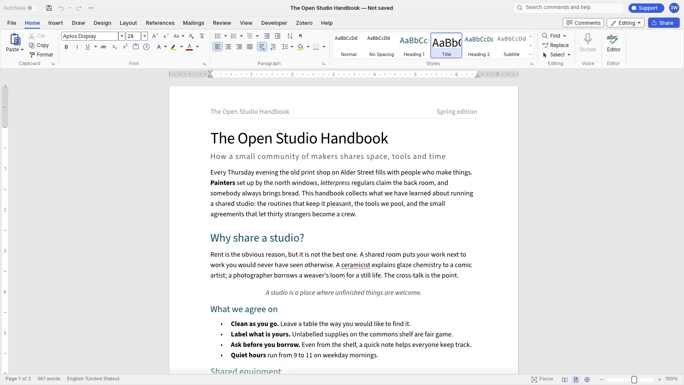Click the decrease indent icon
Screen dimensions: 684x385
267,36
